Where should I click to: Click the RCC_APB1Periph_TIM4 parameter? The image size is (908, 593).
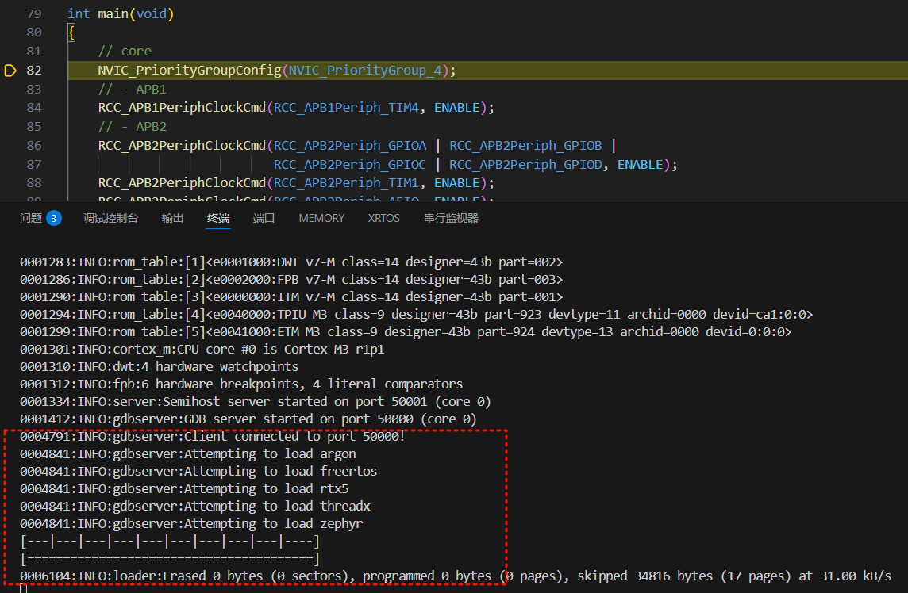point(346,108)
